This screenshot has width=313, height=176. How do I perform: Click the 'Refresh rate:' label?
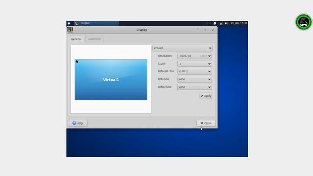[x=166, y=71]
